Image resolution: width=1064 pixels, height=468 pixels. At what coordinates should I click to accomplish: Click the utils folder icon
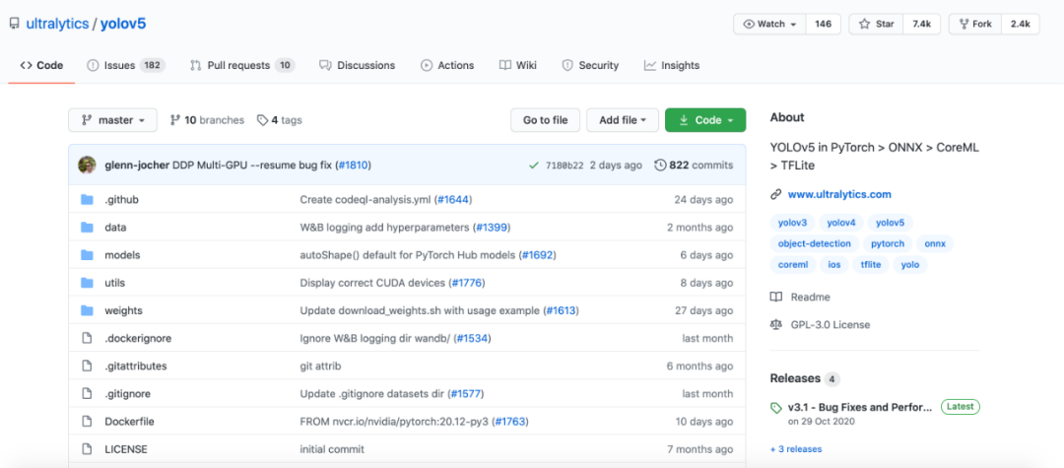pos(86,283)
